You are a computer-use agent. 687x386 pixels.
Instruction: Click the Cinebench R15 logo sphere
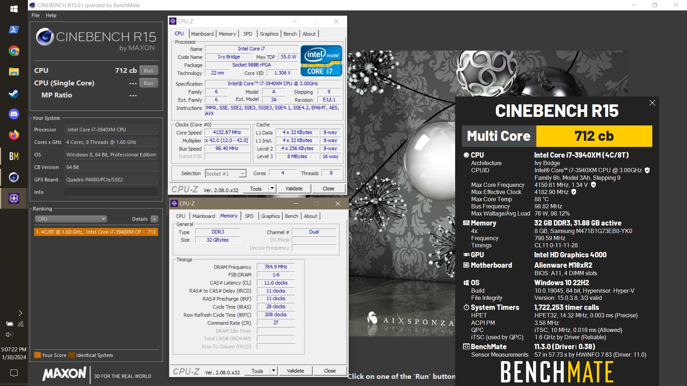click(x=45, y=36)
